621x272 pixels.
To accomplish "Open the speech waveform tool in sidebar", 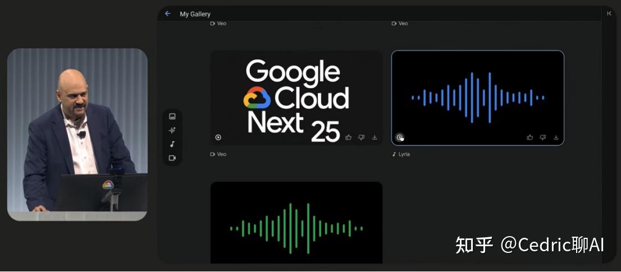I will tap(172, 130).
